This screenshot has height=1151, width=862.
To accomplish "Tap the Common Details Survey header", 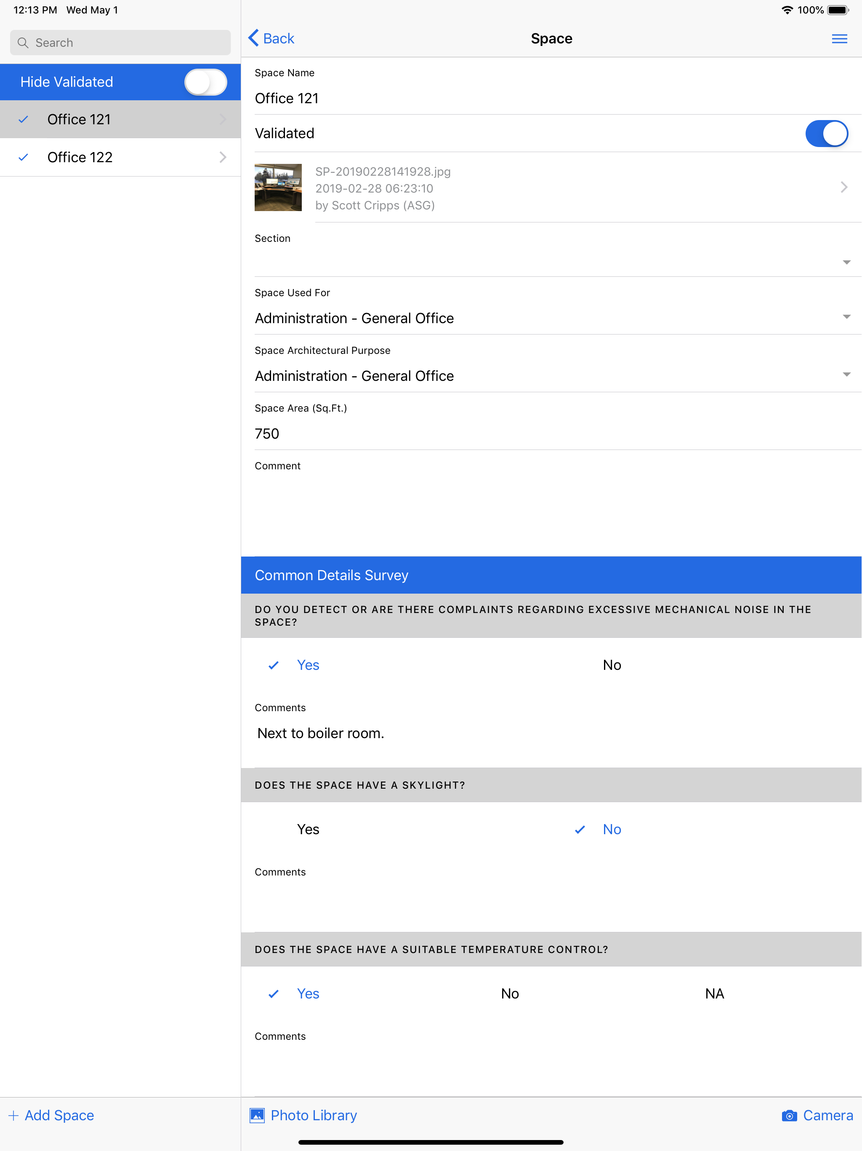I will pyautogui.click(x=551, y=575).
